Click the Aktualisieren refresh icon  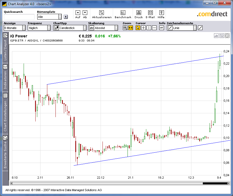point(101,13)
